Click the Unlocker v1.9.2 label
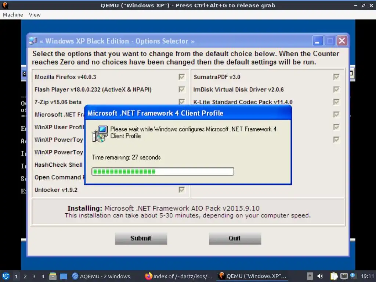Image resolution: width=376 pixels, height=282 pixels. 56,190
